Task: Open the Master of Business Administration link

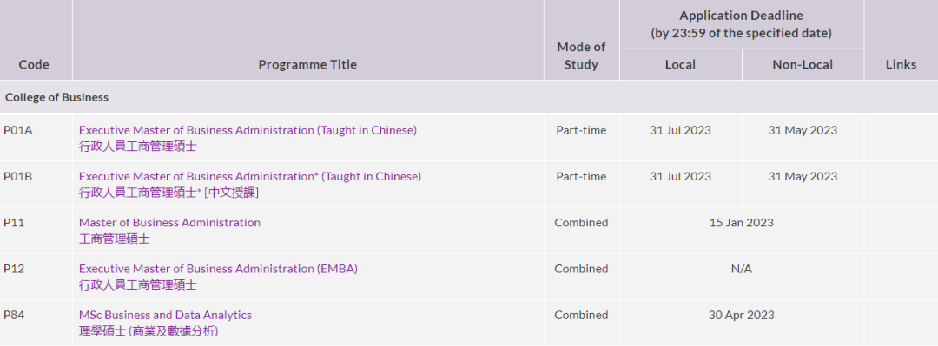Action: coord(170,222)
